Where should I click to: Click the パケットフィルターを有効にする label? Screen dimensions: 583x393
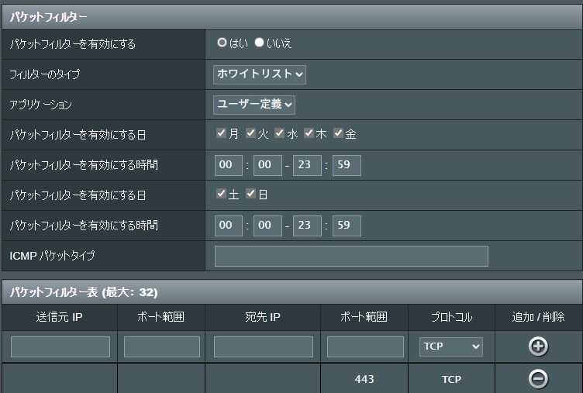pyautogui.click(x=73, y=44)
